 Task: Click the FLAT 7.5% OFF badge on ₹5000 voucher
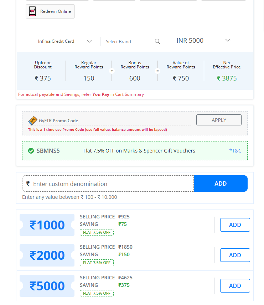(x=97, y=293)
